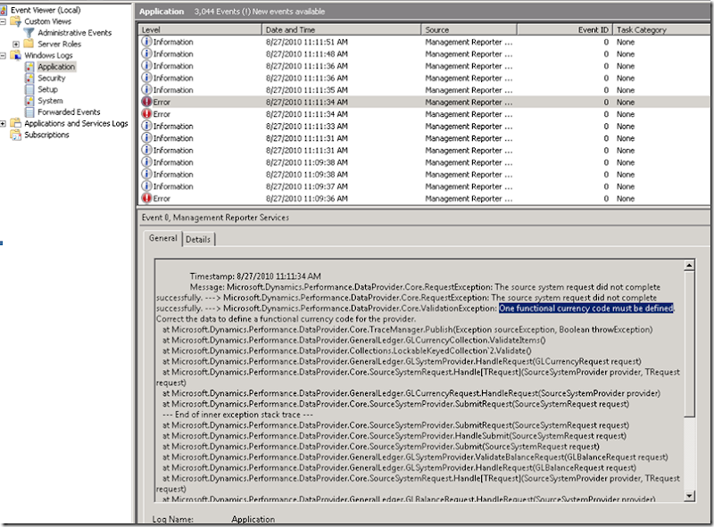The image size is (714, 527).
Task: Click the Custom Views folder icon
Action: [15, 21]
